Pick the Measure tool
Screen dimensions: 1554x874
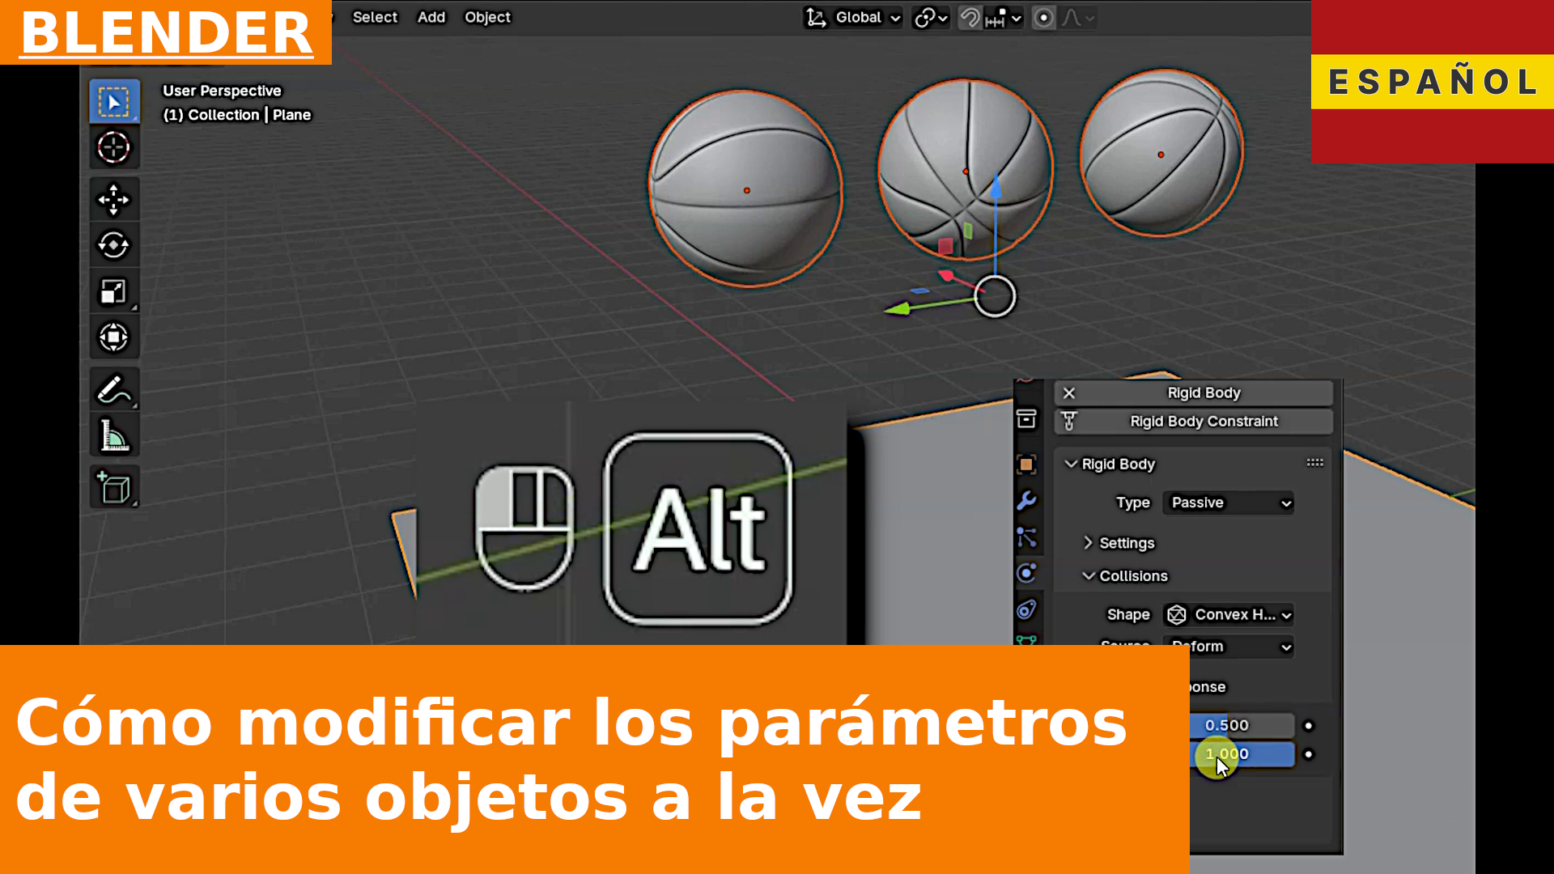[114, 435]
